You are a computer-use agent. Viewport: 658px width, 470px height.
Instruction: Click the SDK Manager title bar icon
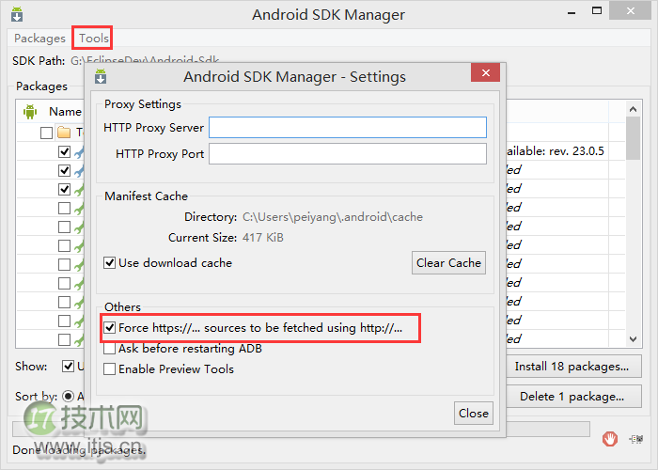17,14
